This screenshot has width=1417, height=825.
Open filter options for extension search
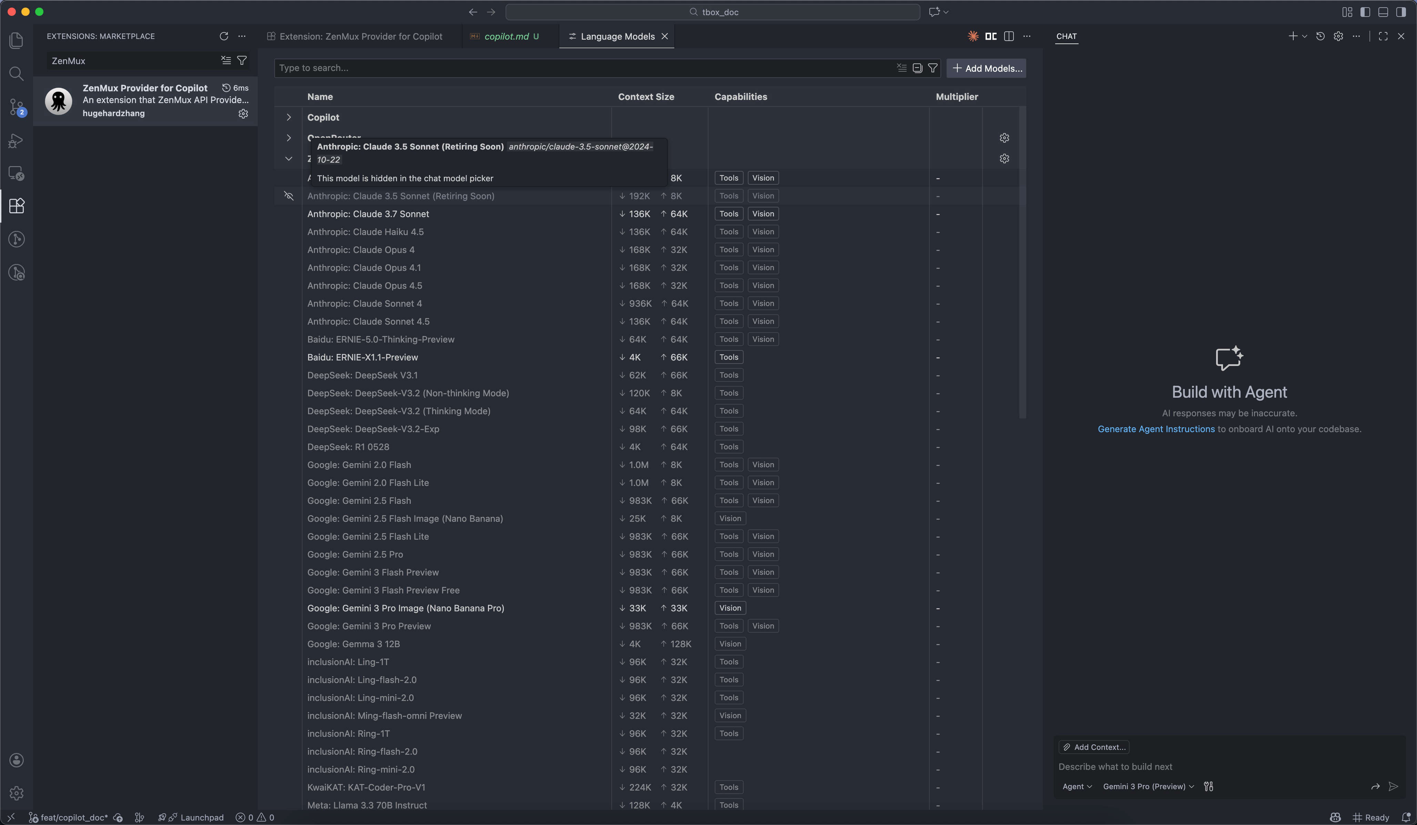click(242, 60)
